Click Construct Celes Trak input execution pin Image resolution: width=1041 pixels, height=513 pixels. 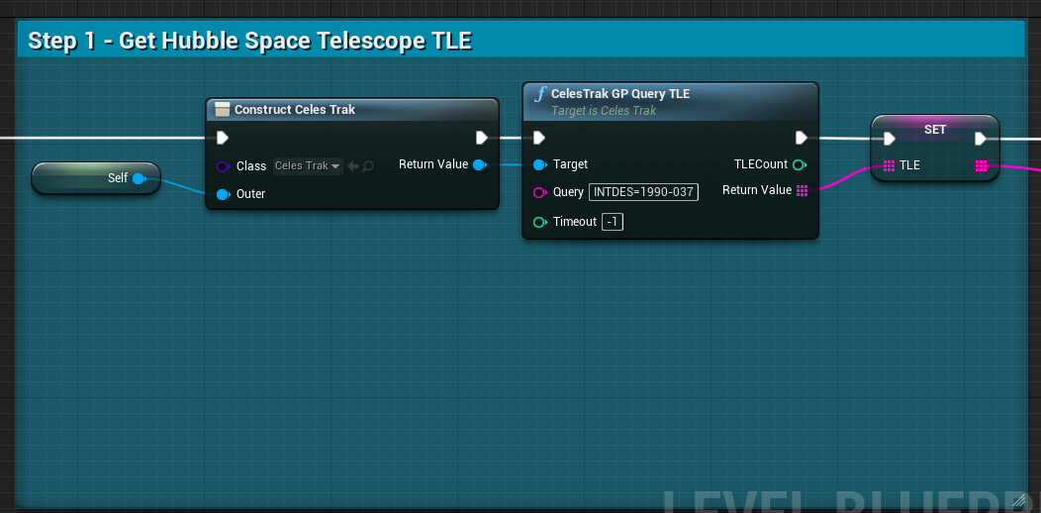[223, 138]
